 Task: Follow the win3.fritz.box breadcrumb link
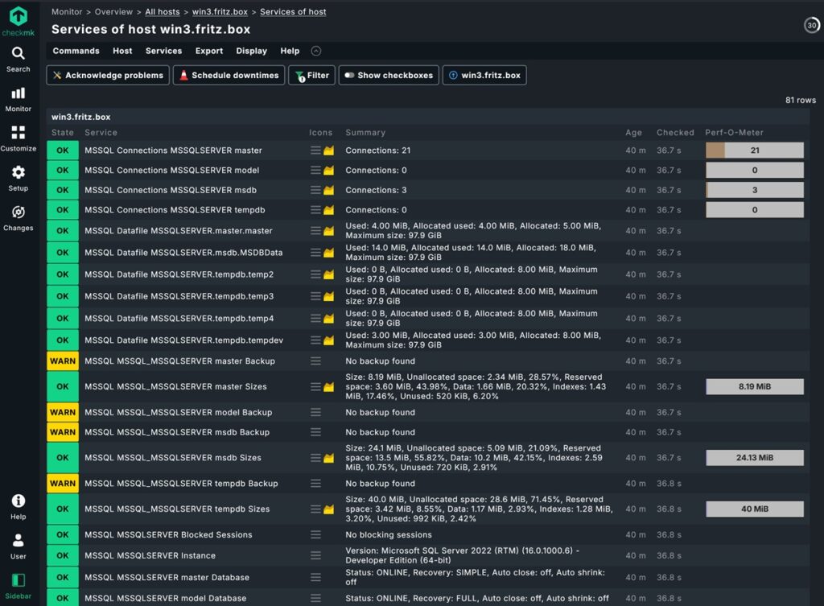tap(220, 11)
